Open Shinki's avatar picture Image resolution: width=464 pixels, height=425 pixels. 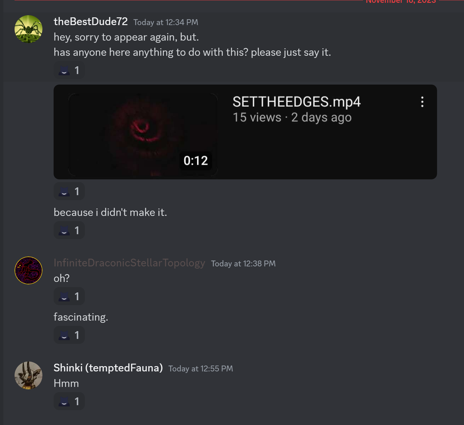coord(28,375)
